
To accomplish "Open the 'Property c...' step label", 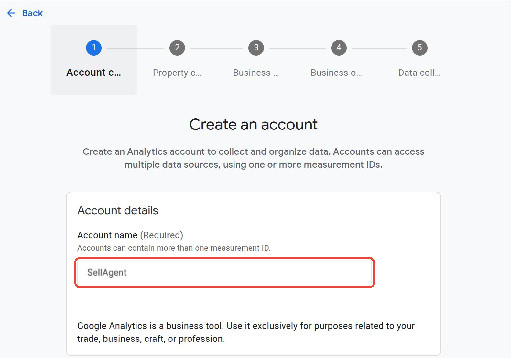I will point(177,73).
